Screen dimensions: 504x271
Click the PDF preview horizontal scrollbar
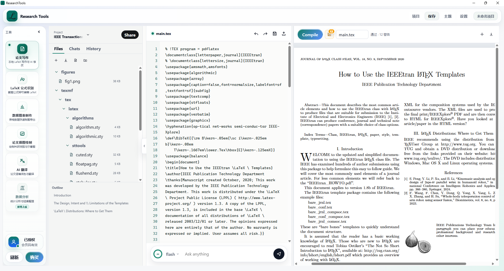(389, 264)
